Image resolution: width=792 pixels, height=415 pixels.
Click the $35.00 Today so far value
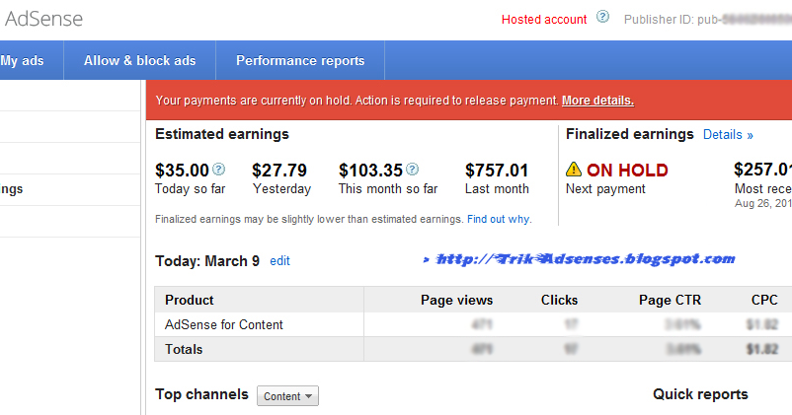(182, 171)
